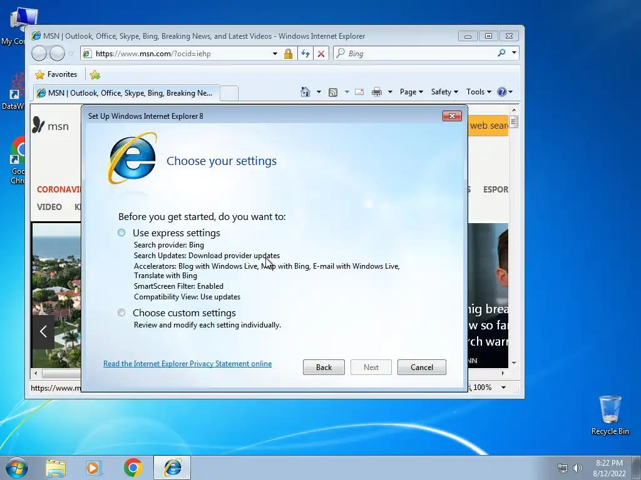
Task: Click the security lock icon
Action: tap(288, 54)
